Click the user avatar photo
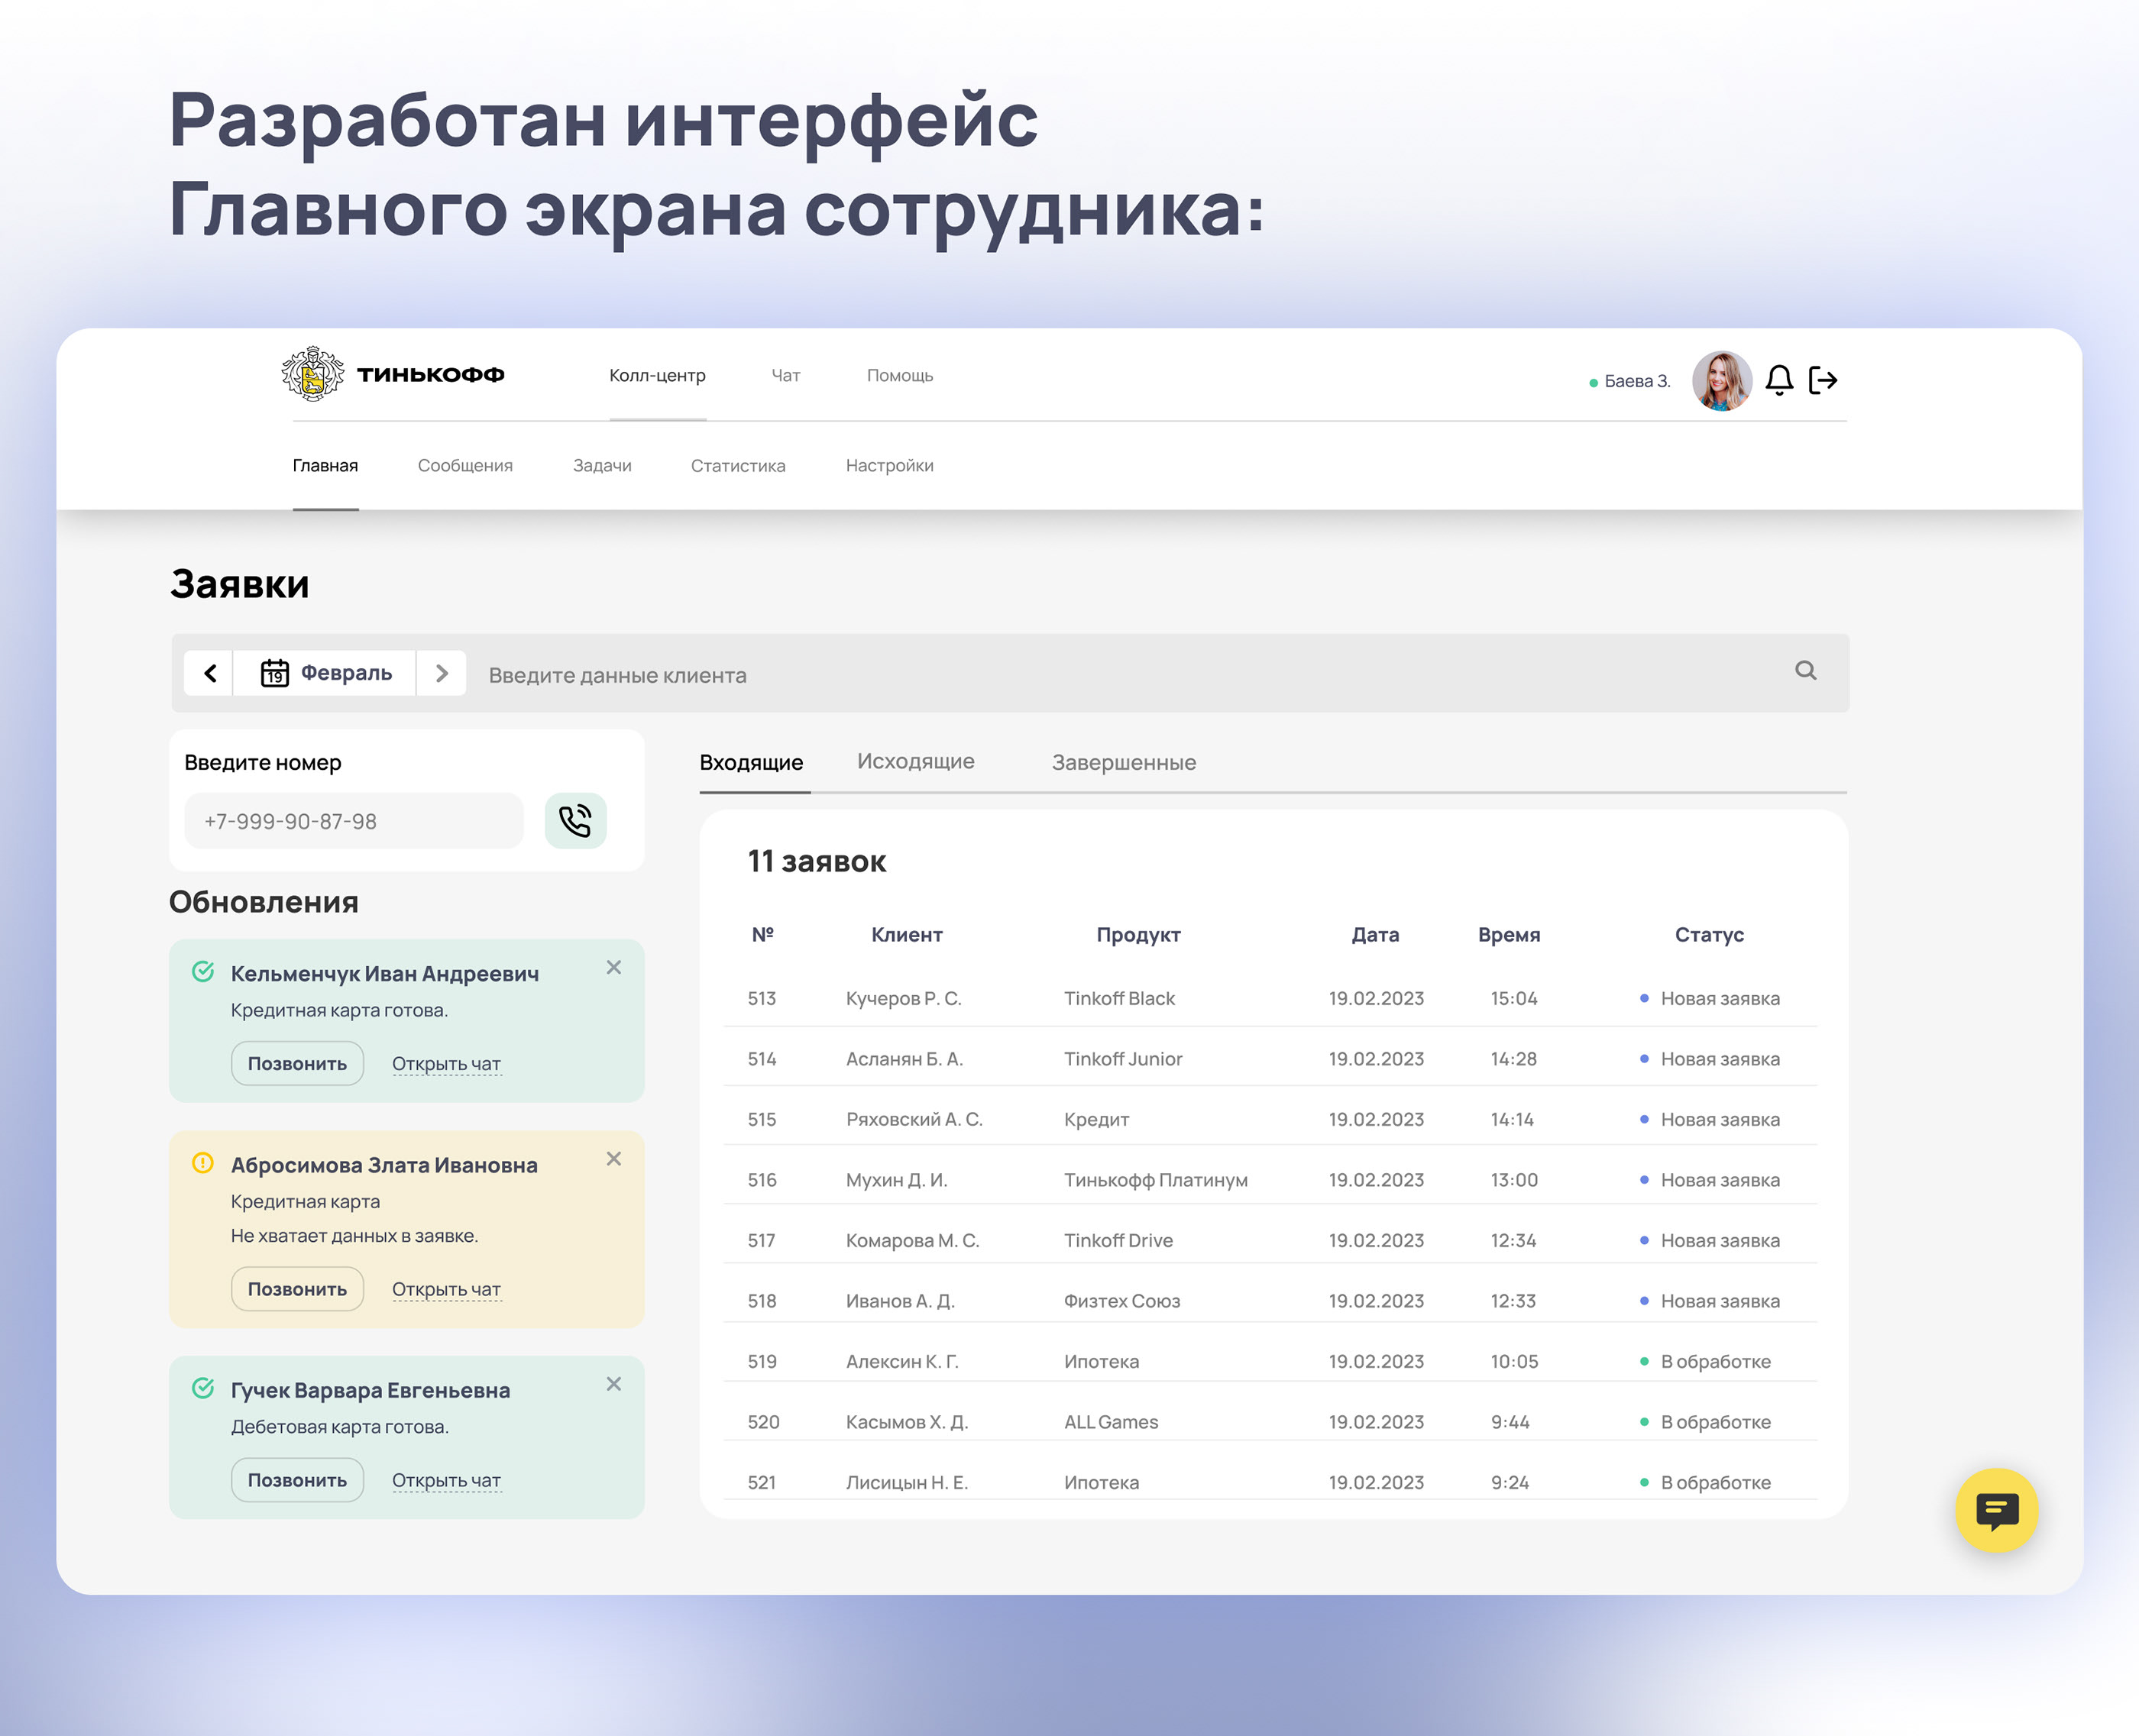The width and height of the screenshot is (2139, 1736). [1721, 380]
